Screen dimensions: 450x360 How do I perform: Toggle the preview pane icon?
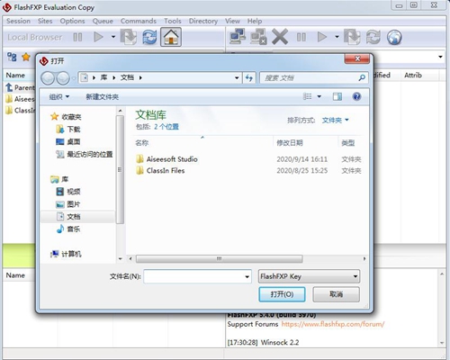(337, 96)
